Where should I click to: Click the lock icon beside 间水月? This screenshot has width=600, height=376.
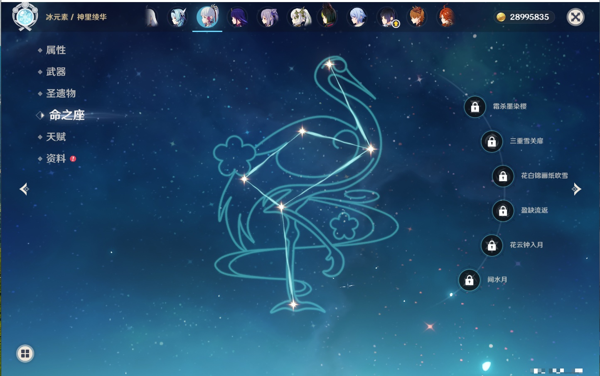coord(469,280)
